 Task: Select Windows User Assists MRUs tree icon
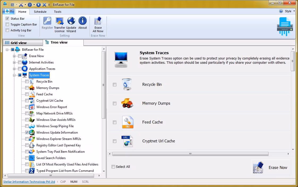32,120
